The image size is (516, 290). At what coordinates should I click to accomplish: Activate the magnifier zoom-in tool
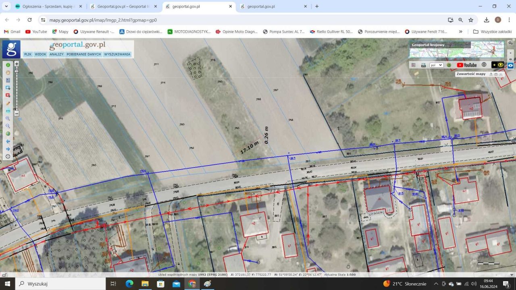[x=8, y=118]
